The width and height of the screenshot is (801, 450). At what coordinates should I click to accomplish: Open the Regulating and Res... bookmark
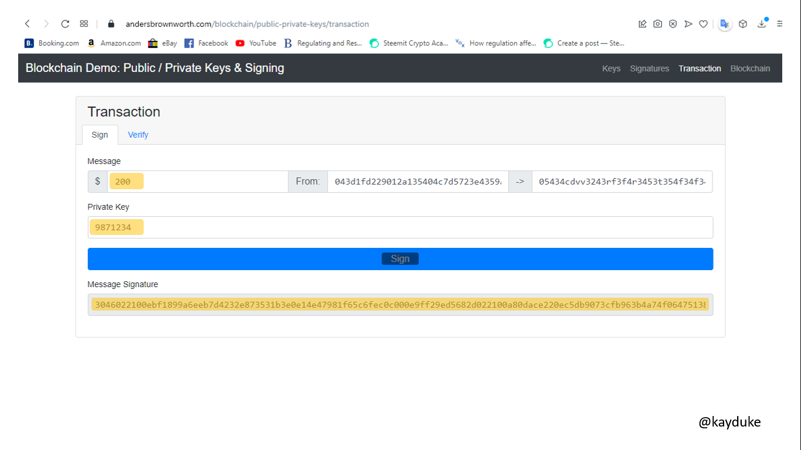pos(323,43)
